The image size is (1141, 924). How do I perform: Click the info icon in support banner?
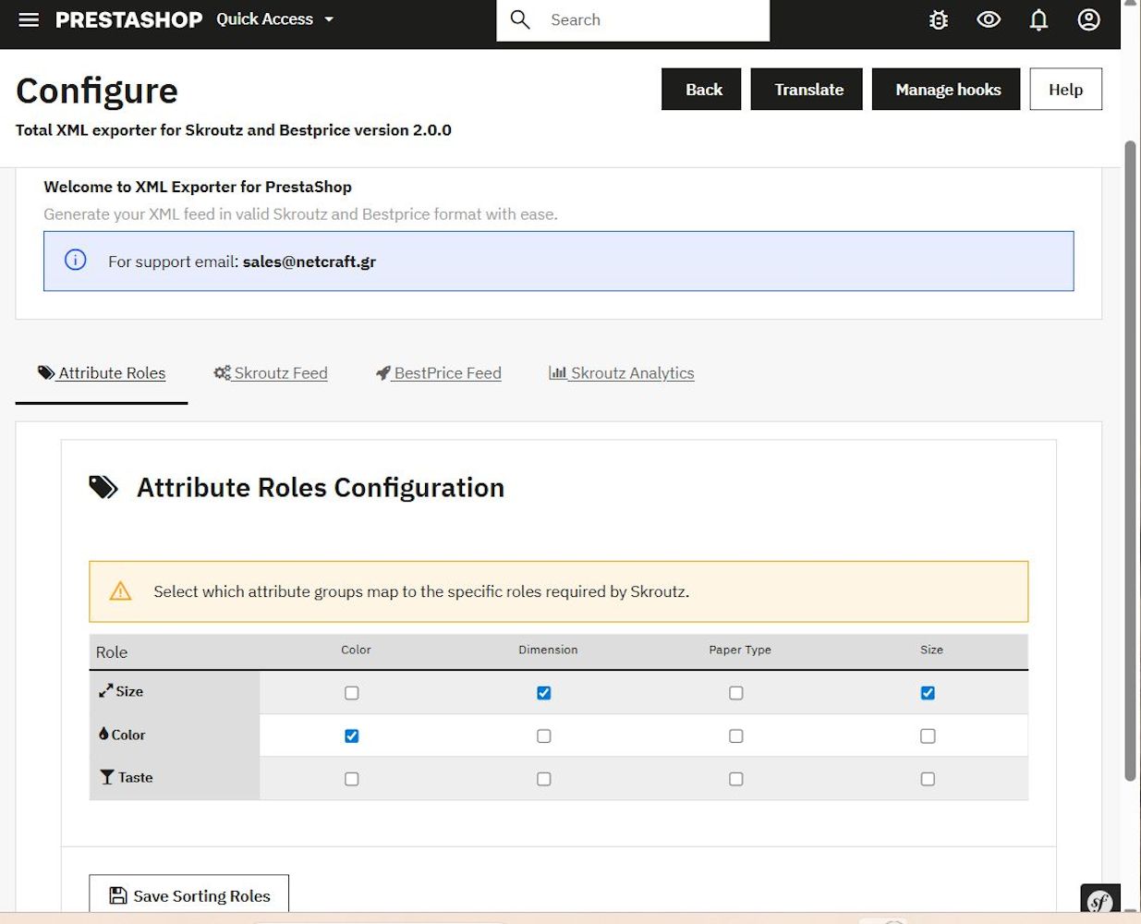click(x=76, y=261)
